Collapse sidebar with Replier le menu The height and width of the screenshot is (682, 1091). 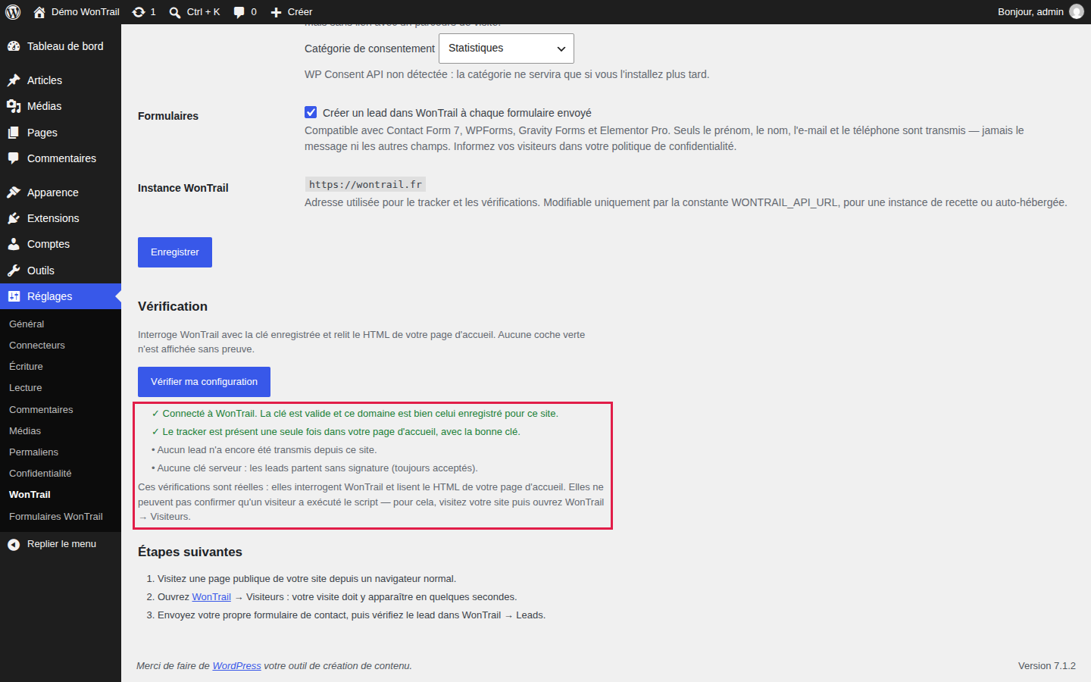(x=61, y=544)
